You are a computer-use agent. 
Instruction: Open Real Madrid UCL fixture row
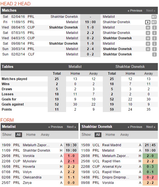click(x=119, y=145)
